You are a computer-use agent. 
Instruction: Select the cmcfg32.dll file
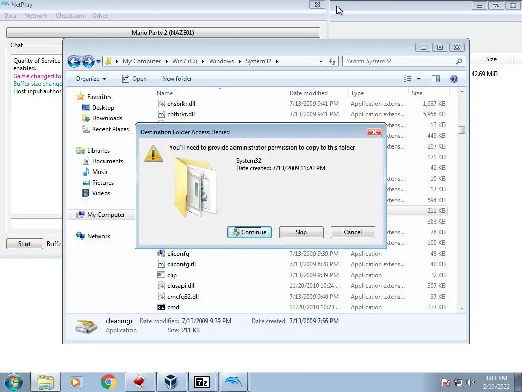[x=183, y=297]
